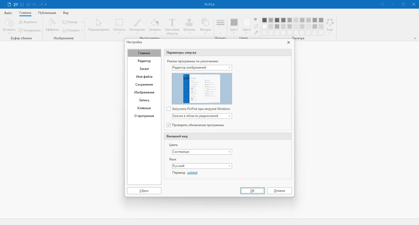Open the solokot translator link
The image size is (419, 225).
[192, 173]
